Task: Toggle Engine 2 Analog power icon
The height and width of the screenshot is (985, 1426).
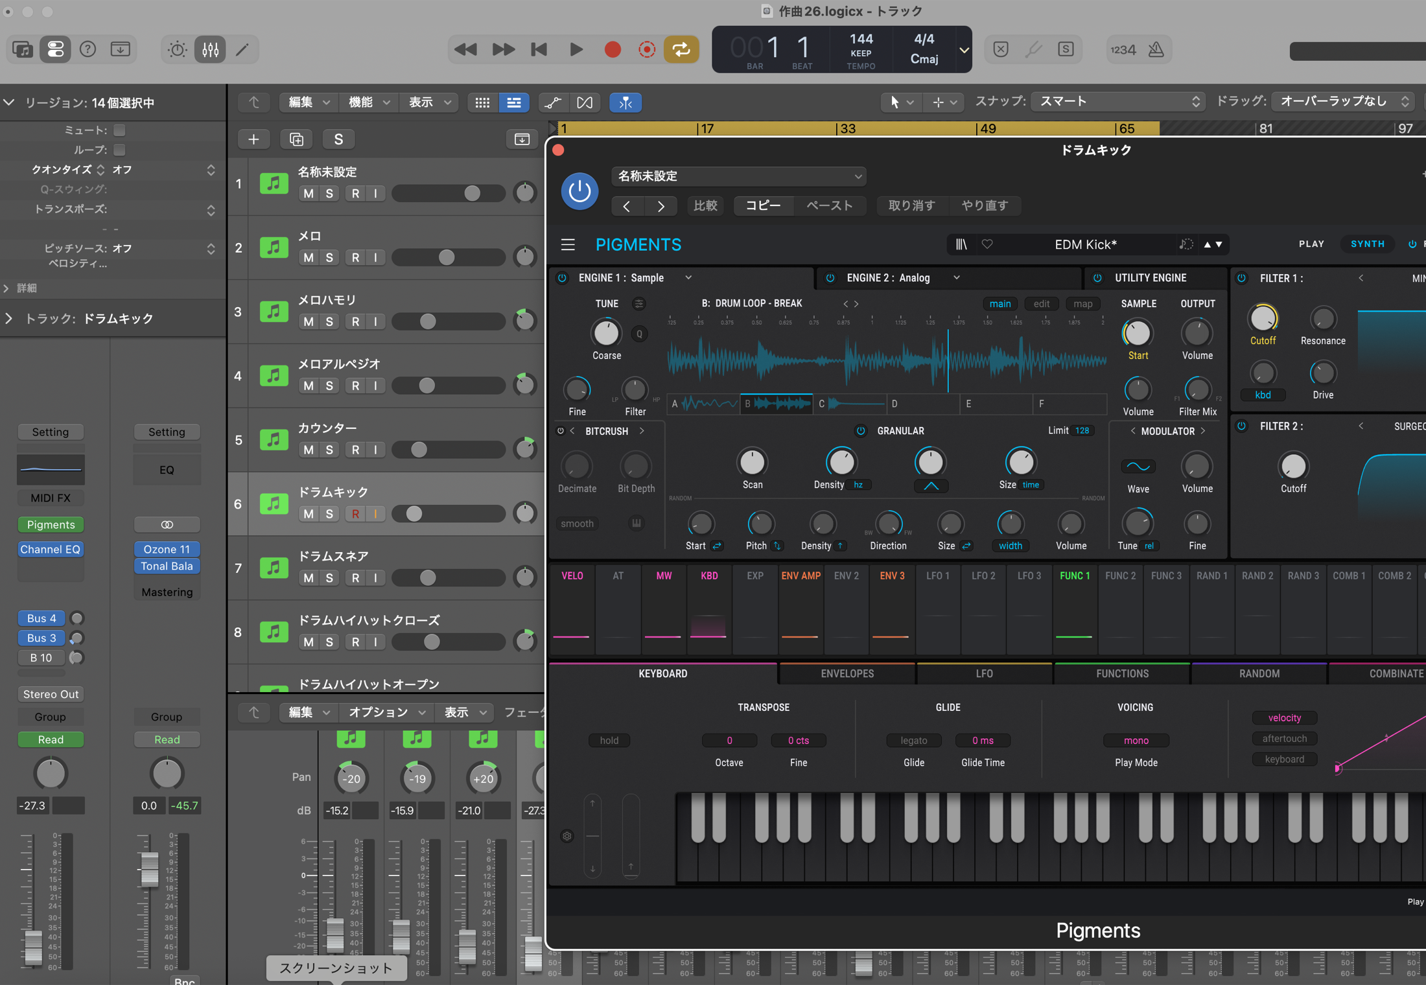Action: [x=830, y=278]
